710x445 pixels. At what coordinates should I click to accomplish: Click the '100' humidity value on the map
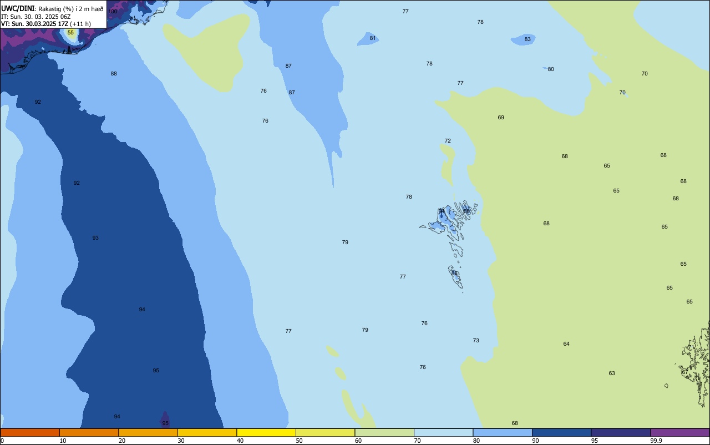pos(113,12)
